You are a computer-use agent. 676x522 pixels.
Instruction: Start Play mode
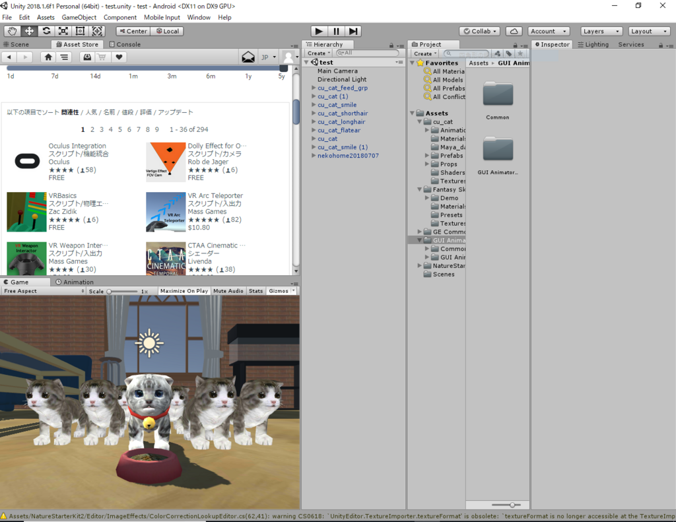click(319, 31)
